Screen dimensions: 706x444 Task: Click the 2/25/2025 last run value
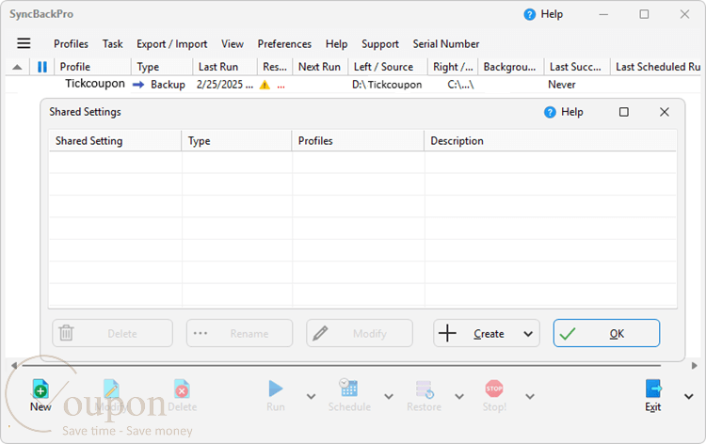(225, 85)
